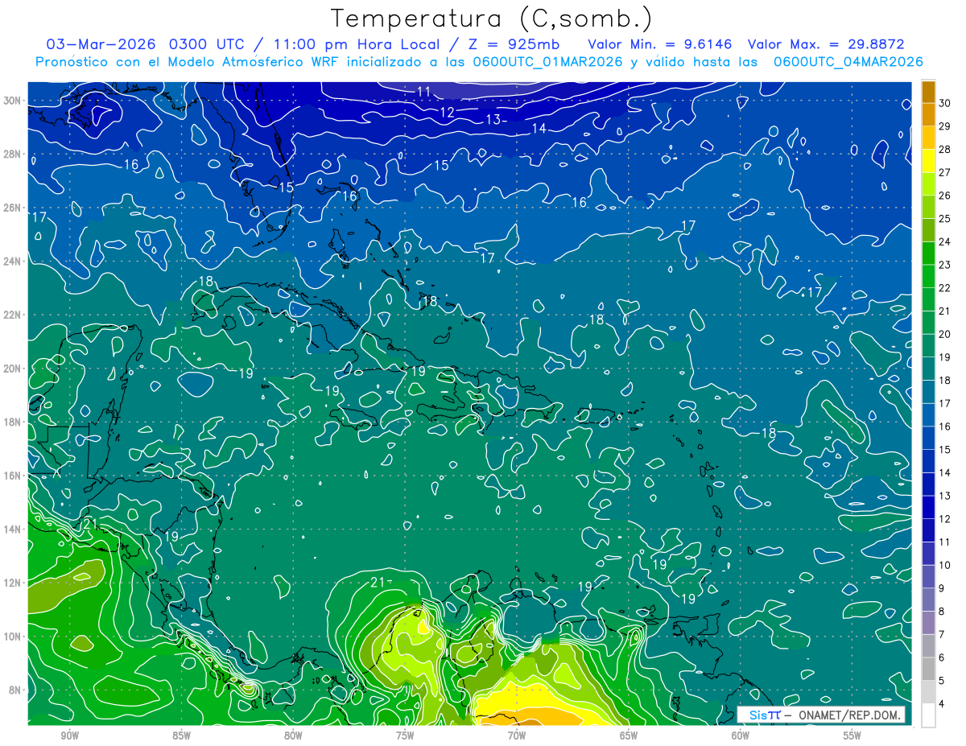Click the "80W" longitude axis label
This screenshot has height=746, width=966.
(x=293, y=736)
